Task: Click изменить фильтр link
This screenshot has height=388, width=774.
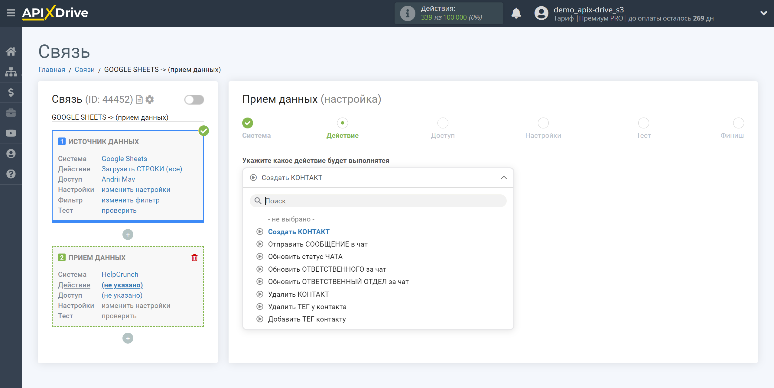Action: point(131,200)
